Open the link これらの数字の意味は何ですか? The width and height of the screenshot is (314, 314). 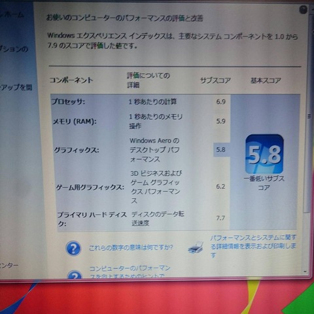(131, 247)
